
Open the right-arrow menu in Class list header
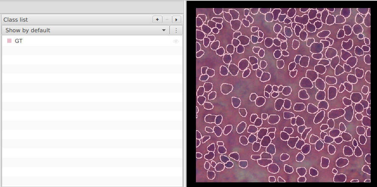pyautogui.click(x=176, y=20)
